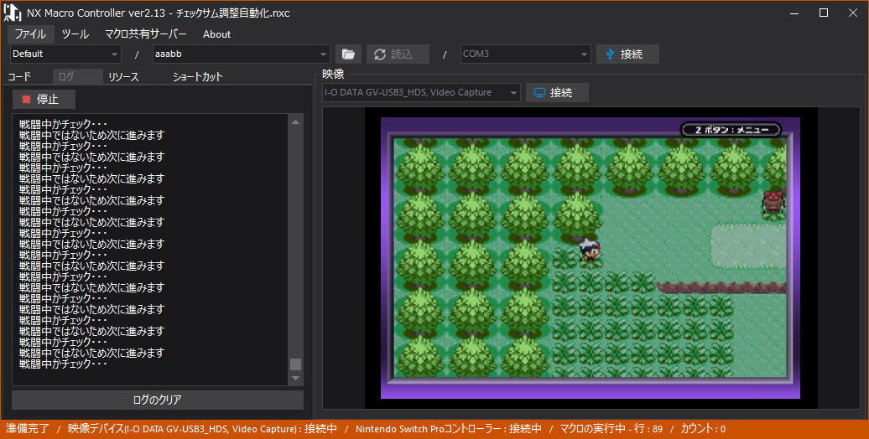Image resolution: width=869 pixels, height=439 pixels.
Task: Open the マクロ共有サーバー menu
Action: pyautogui.click(x=146, y=34)
